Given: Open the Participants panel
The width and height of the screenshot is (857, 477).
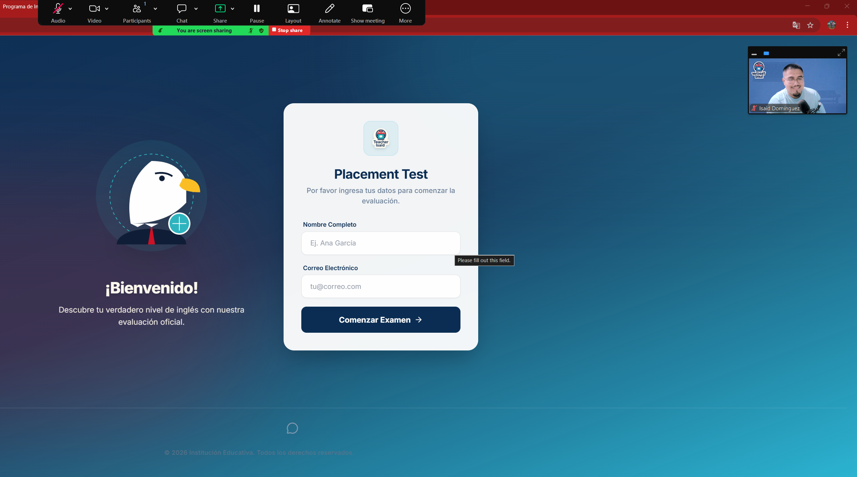Looking at the screenshot, I should pyautogui.click(x=137, y=9).
